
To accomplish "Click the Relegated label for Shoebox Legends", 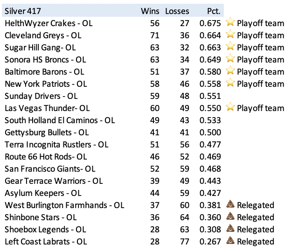I will click(256, 229).
